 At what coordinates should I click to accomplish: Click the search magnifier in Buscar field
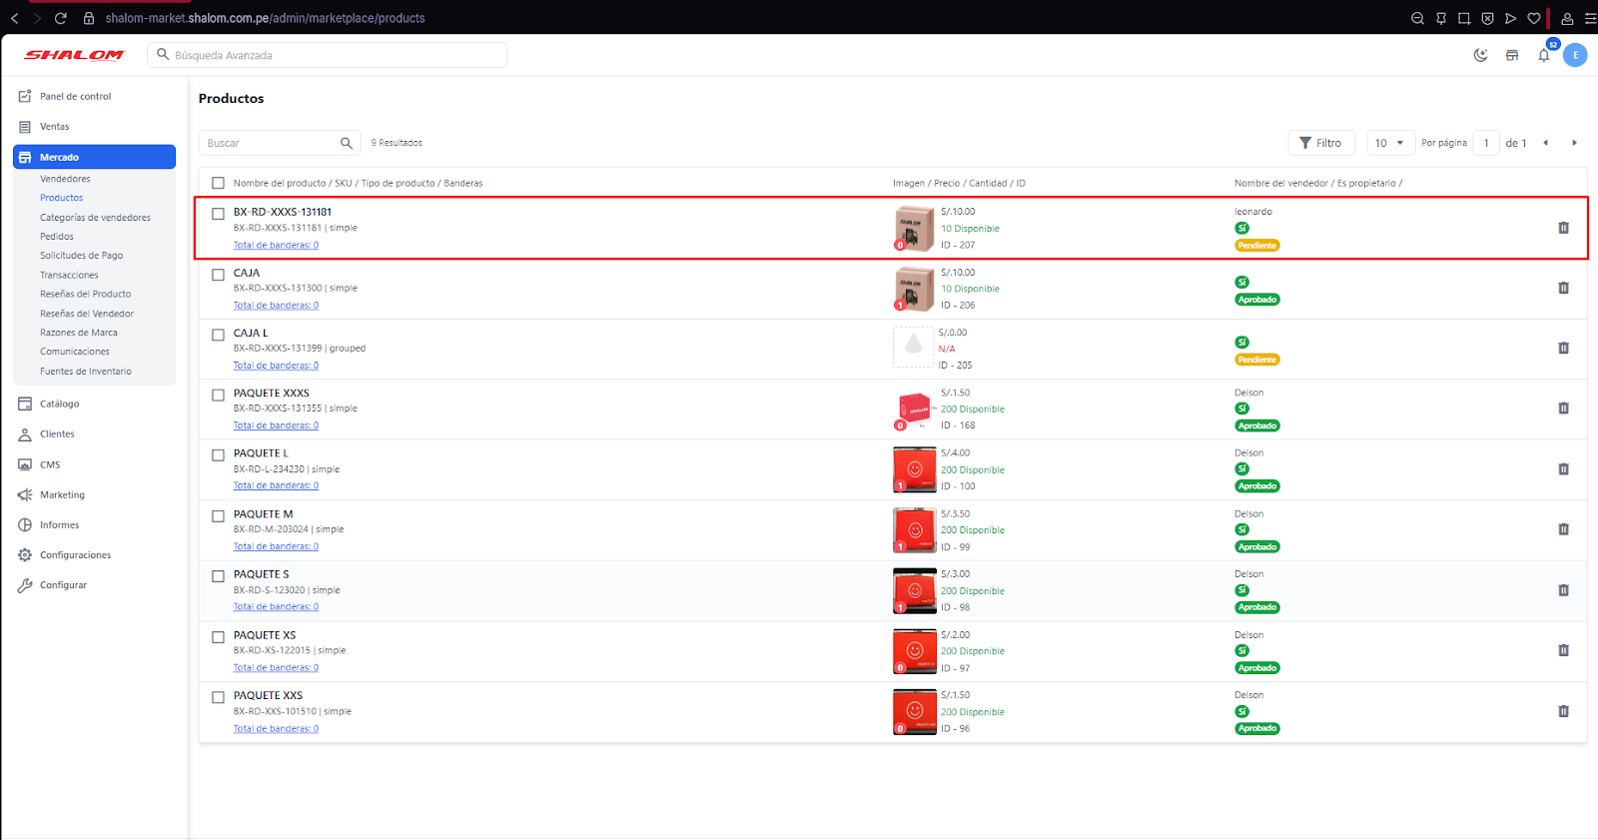click(347, 143)
